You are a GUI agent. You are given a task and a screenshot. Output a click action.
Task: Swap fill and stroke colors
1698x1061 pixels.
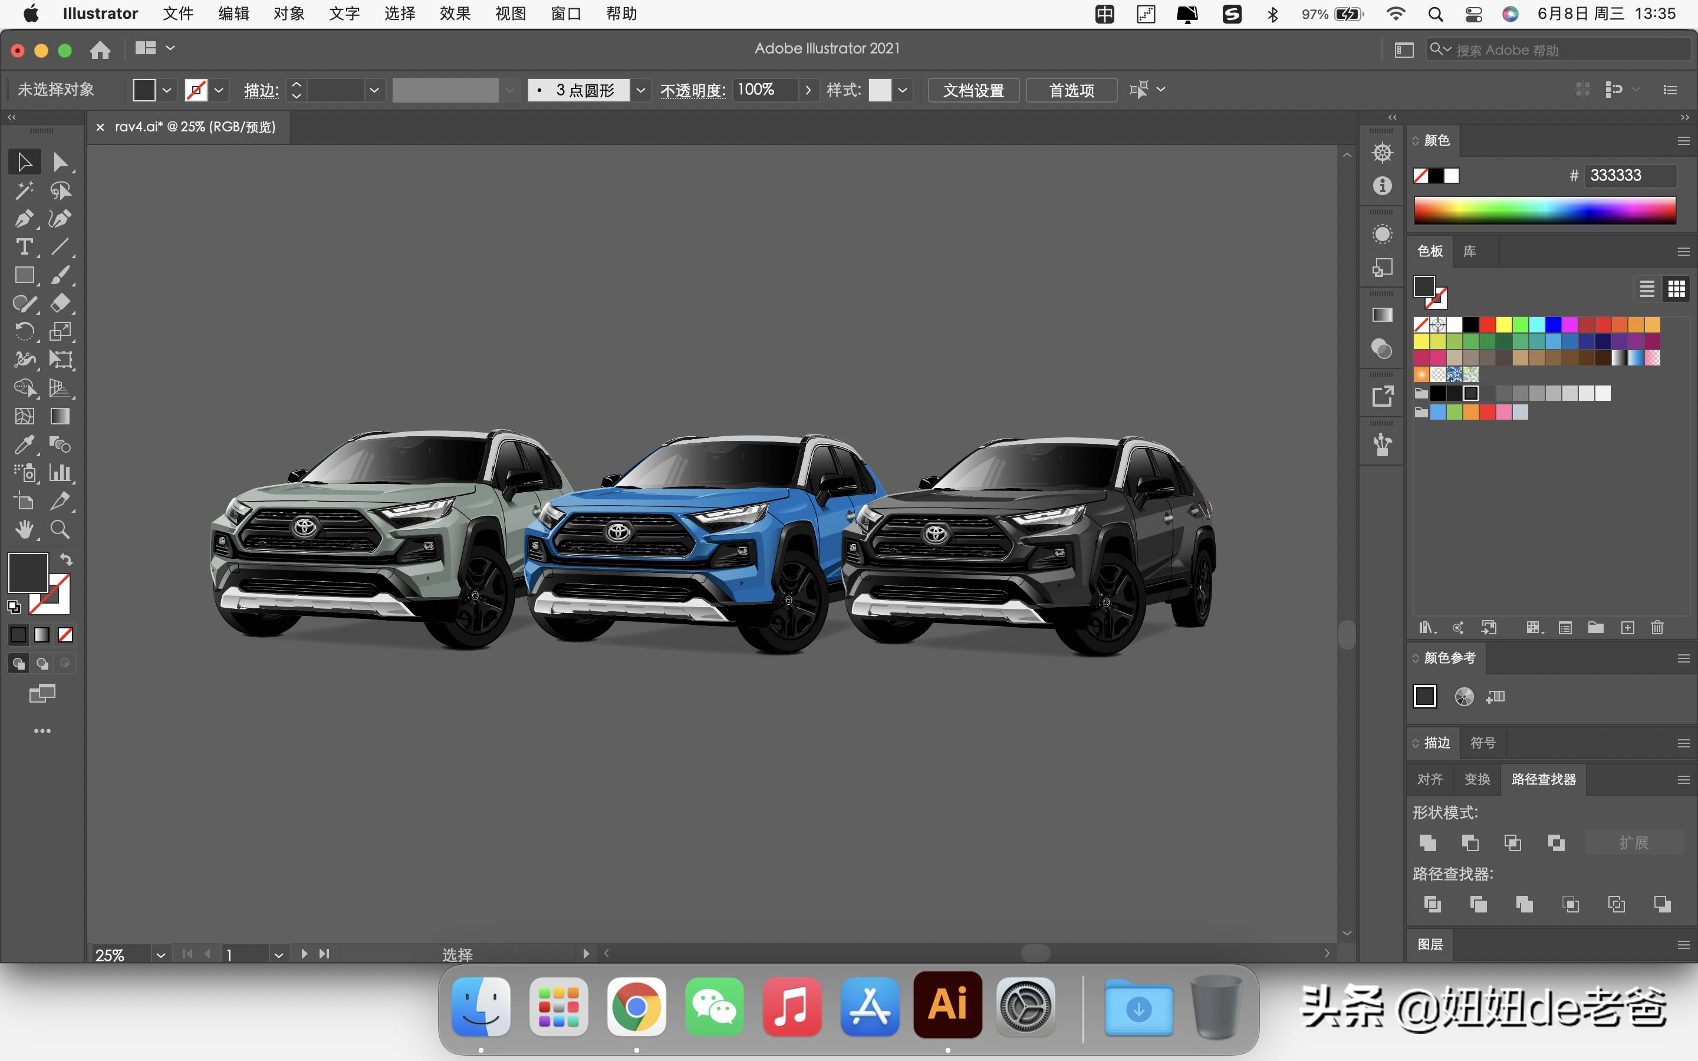pyautogui.click(x=66, y=560)
